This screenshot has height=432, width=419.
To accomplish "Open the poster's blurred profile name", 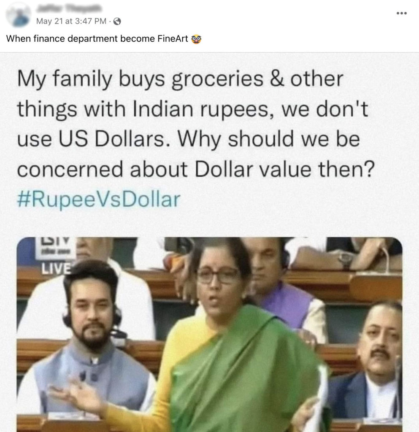I will point(69,9).
